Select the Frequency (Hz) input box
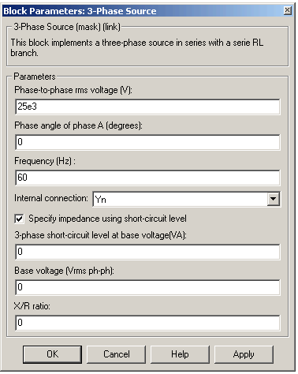The width and height of the screenshot is (298, 374). (147, 178)
